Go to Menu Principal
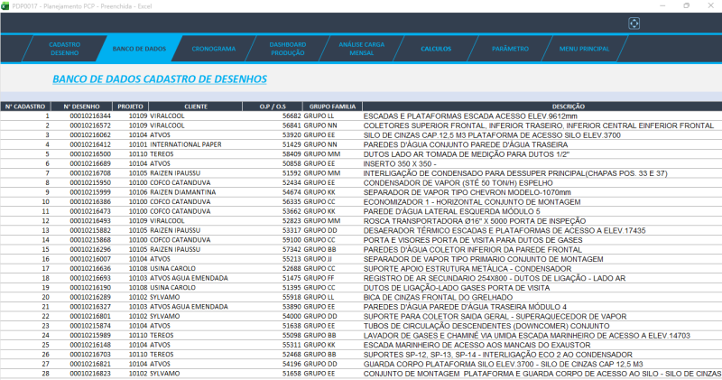The image size is (722, 380). (584, 48)
